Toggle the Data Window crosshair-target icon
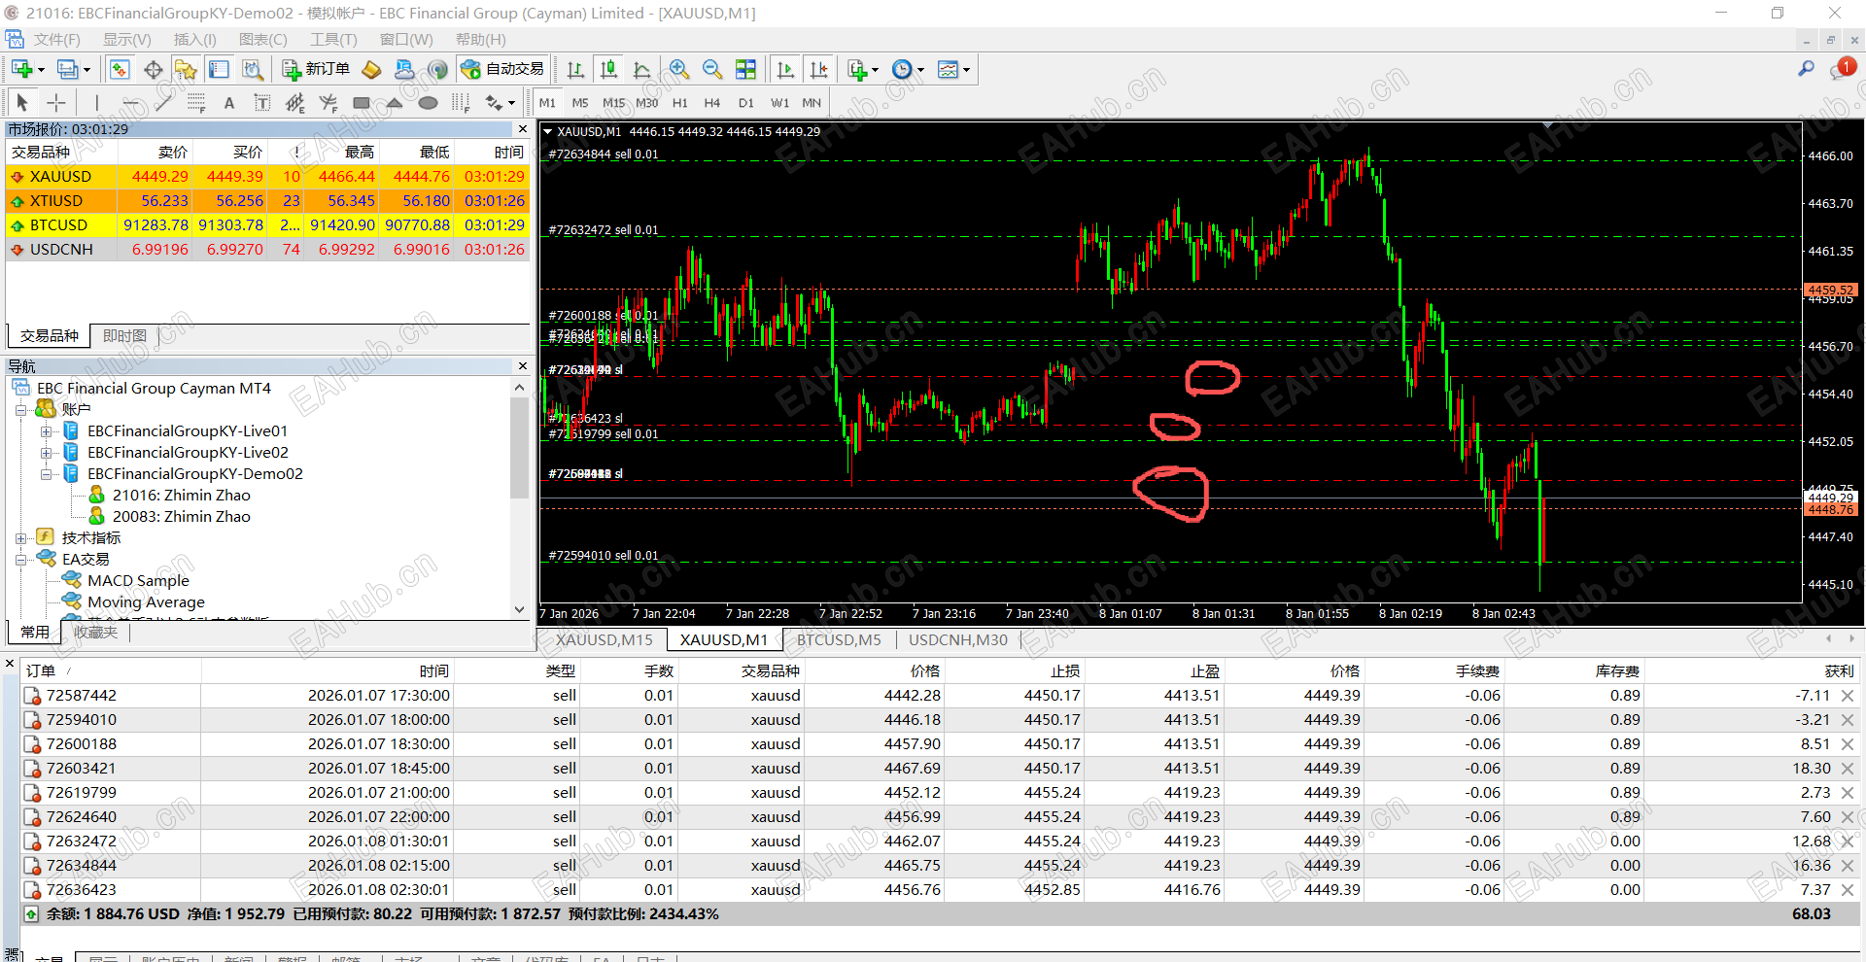 coord(153,69)
